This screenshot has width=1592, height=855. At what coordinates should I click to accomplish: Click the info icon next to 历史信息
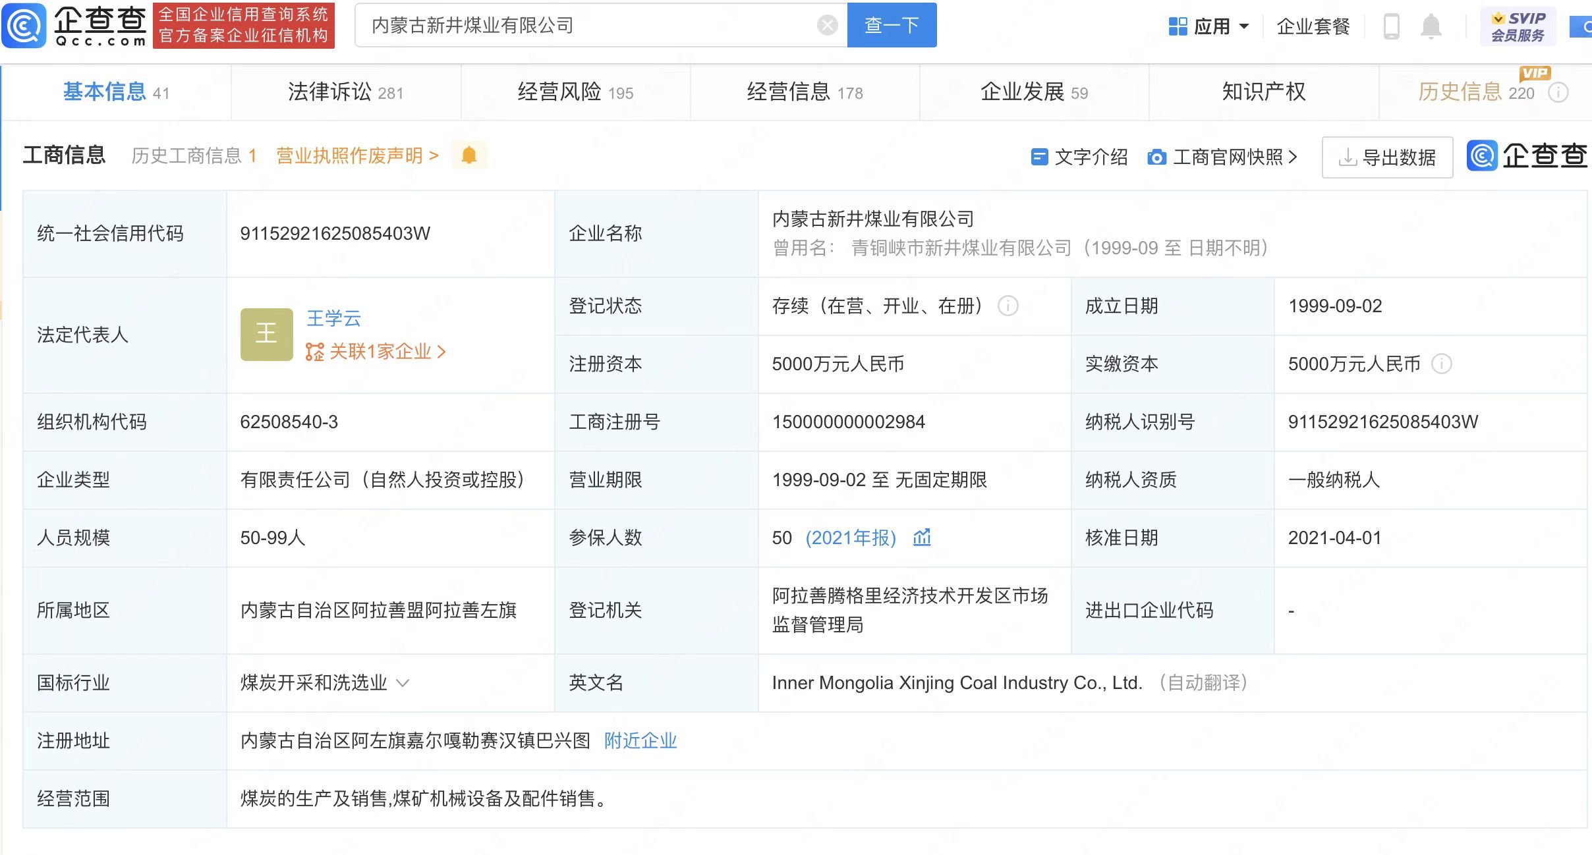click(1558, 93)
